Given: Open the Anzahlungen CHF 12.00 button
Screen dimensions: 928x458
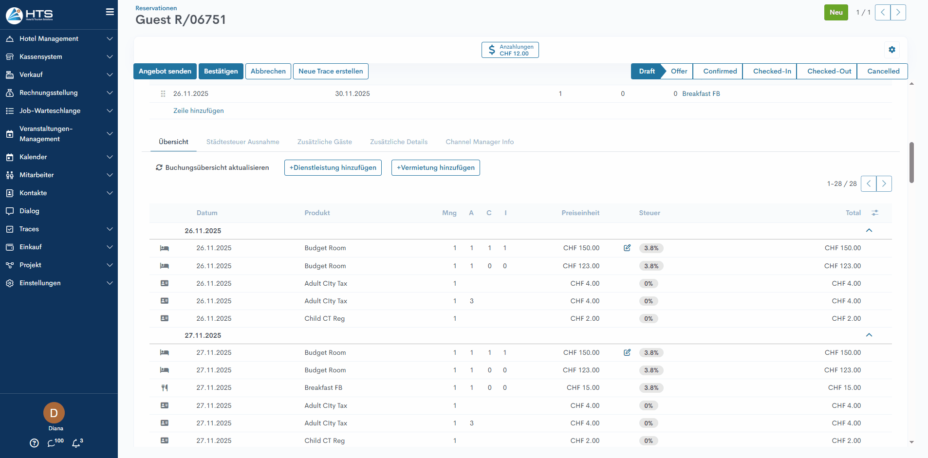Looking at the screenshot, I should coord(510,50).
